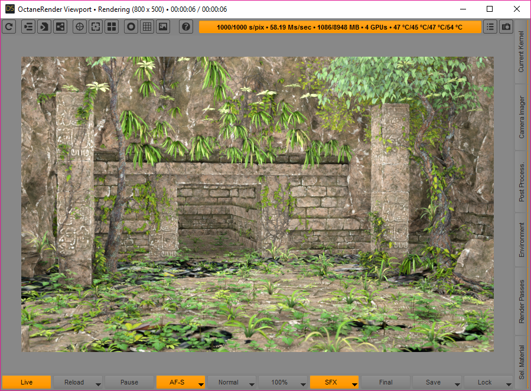The image size is (531, 391).
Task: Click the render region bracket icon
Action: point(96,27)
